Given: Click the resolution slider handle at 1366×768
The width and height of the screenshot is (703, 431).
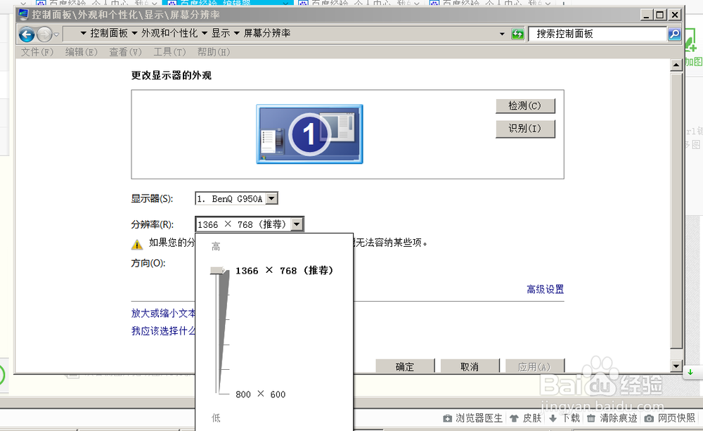Looking at the screenshot, I should point(218,271).
